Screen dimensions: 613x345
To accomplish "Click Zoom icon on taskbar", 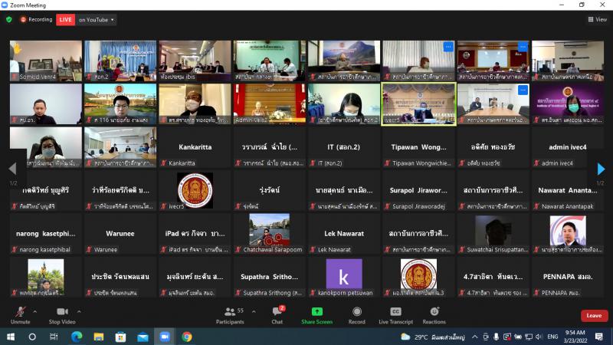I will 165,337.
